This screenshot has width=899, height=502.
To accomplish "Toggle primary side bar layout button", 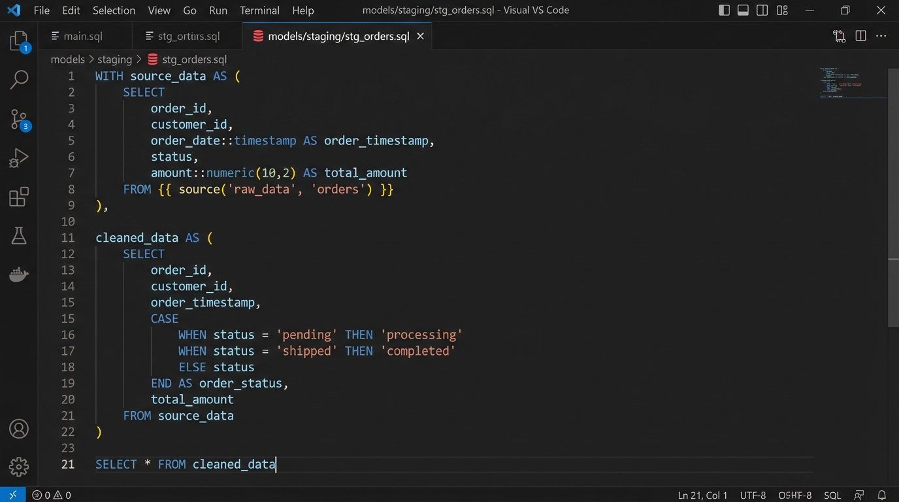I will pyautogui.click(x=724, y=10).
